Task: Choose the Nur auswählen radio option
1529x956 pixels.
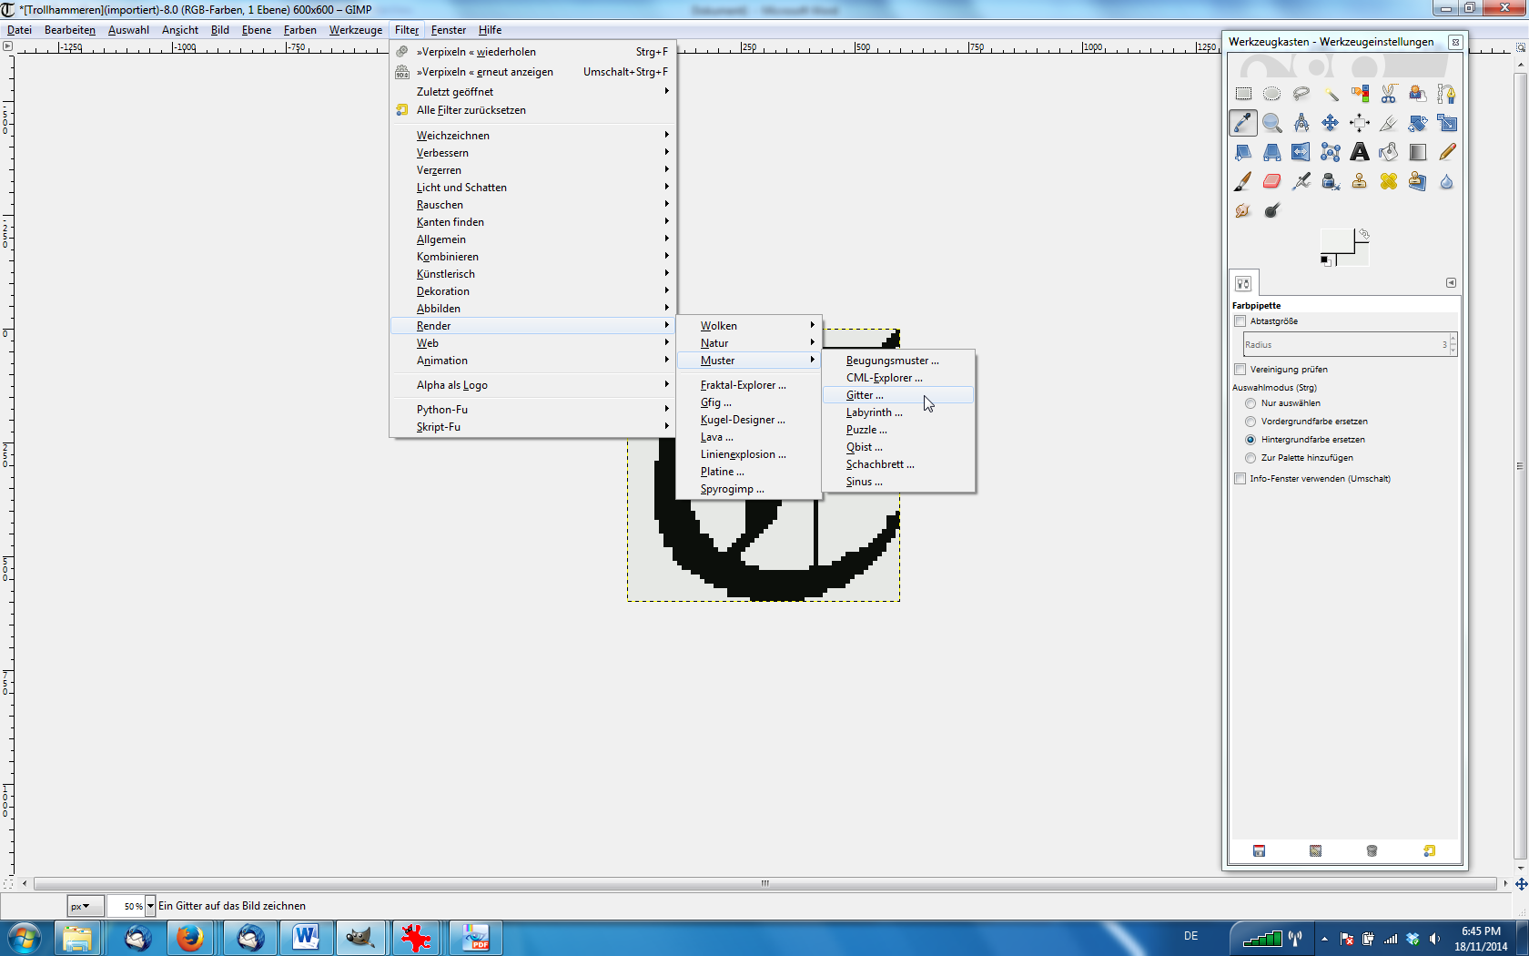Action: [x=1251, y=403]
